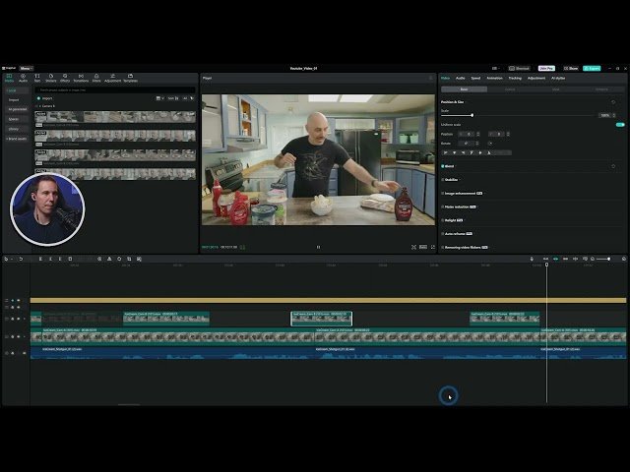Image resolution: width=630 pixels, height=472 pixels.
Task: Open the Text tool tab
Action: [x=37, y=78]
